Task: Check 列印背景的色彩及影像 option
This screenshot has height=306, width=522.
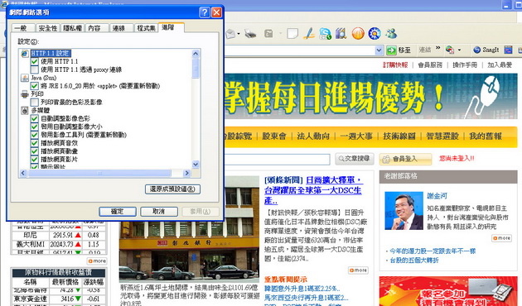Action: 34,102
